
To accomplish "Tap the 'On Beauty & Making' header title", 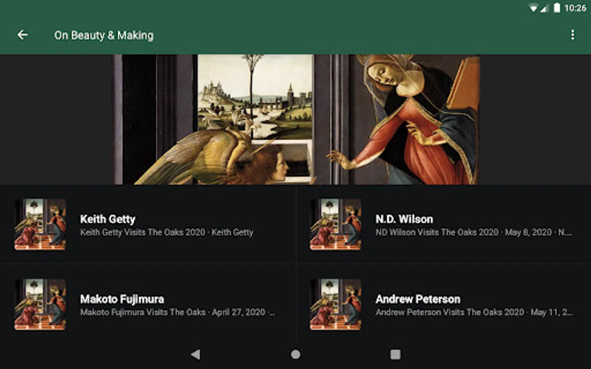I will pyautogui.click(x=104, y=36).
